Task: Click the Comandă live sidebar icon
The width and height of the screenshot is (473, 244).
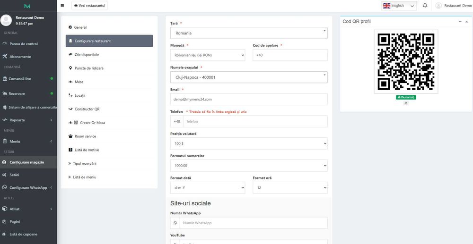Action: tap(5, 79)
